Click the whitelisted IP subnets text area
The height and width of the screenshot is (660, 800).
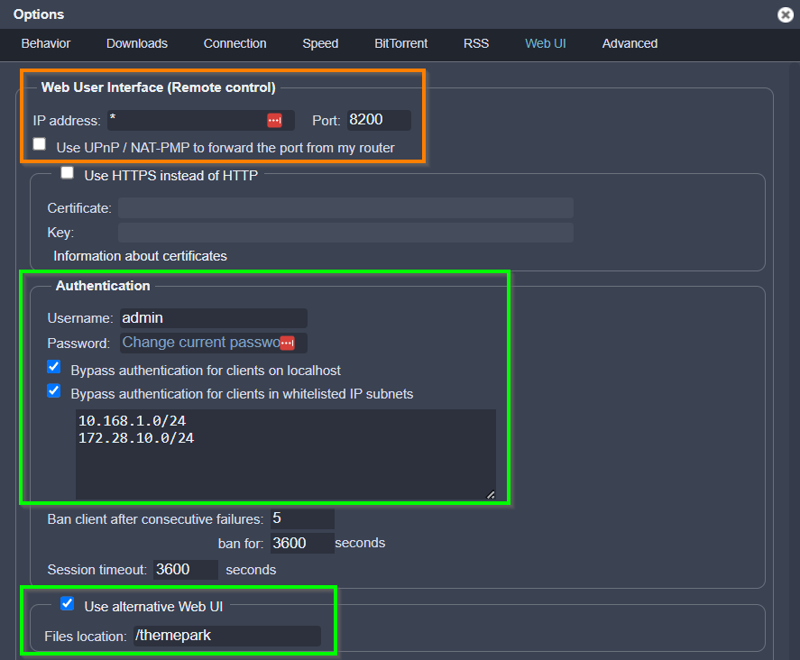[x=285, y=454]
